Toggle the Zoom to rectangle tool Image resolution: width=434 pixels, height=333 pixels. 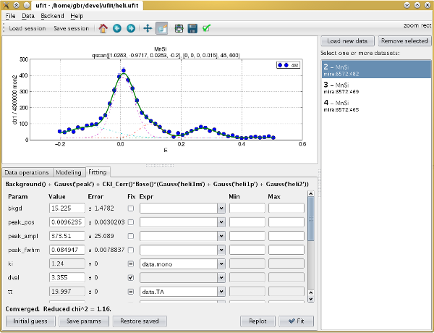click(x=161, y=28)
